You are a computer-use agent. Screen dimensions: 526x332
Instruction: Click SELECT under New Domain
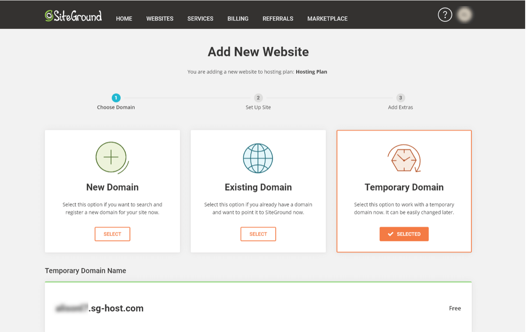point(112,234)
